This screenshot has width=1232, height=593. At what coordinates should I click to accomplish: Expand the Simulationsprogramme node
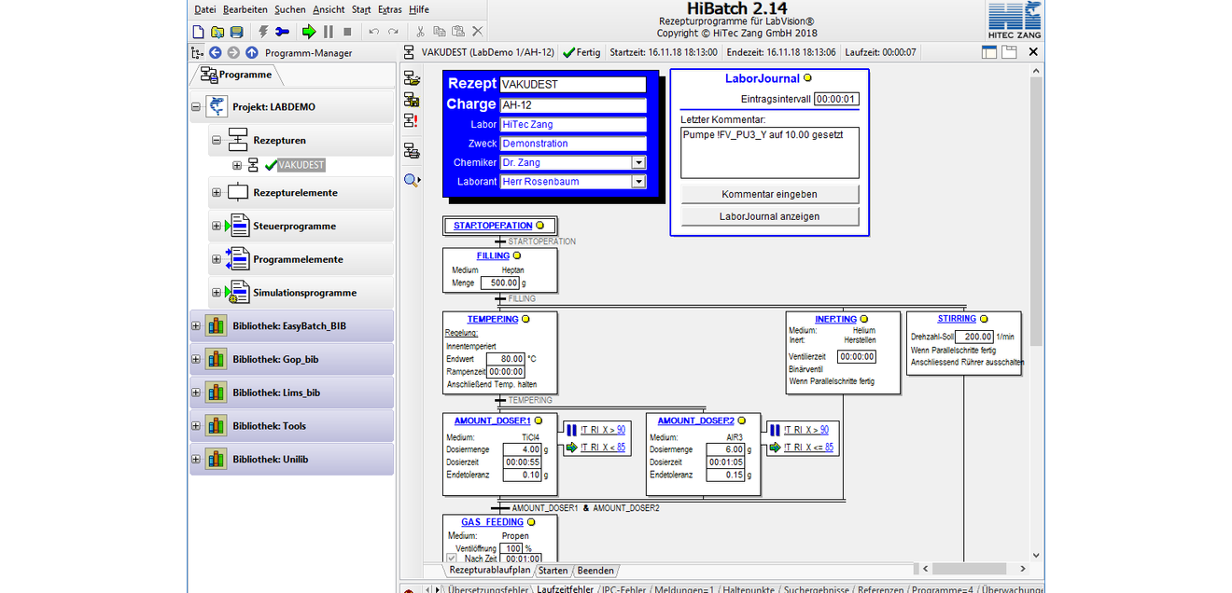pyautogui.click(x=217, y=293)
